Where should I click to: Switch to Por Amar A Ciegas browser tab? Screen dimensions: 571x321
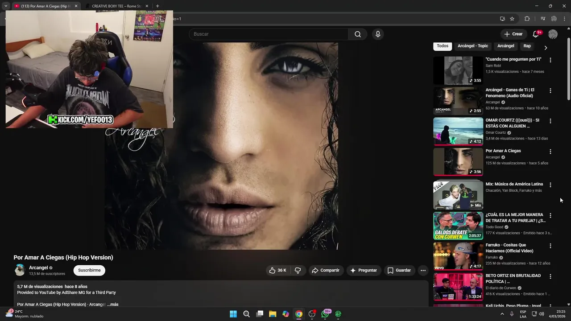coord(46,6)
